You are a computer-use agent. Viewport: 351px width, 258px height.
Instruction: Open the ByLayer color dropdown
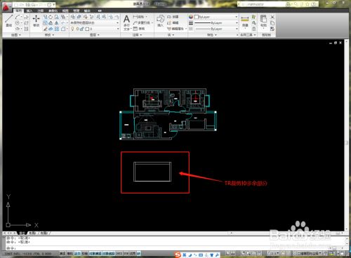point(216,17)
